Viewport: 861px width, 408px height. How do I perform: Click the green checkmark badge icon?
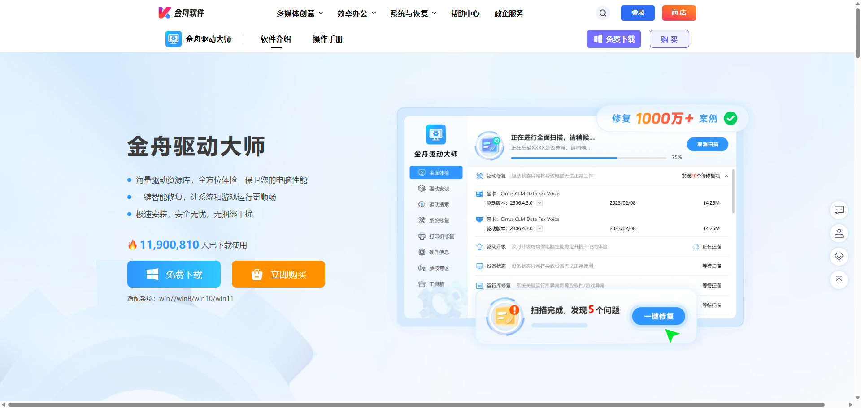[x=731, y=118]
